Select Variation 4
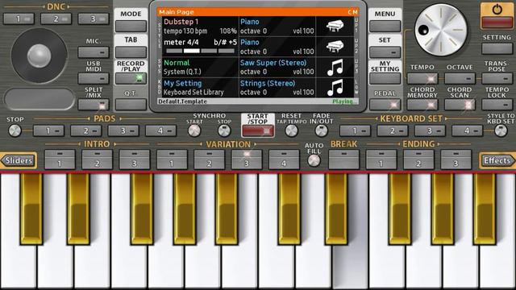This screenshot has width=516, height=290. (x=284, y=159)
